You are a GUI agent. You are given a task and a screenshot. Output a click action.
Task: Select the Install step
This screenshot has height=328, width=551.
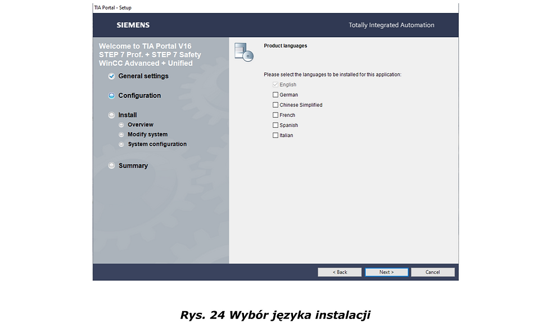(x=128, y=115)
